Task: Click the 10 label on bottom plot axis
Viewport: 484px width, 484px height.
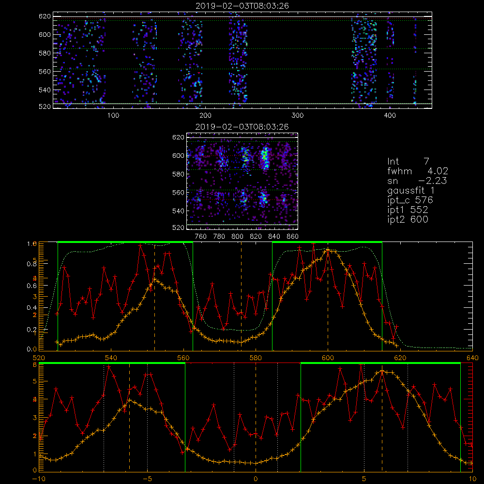Action: [472, 479]
